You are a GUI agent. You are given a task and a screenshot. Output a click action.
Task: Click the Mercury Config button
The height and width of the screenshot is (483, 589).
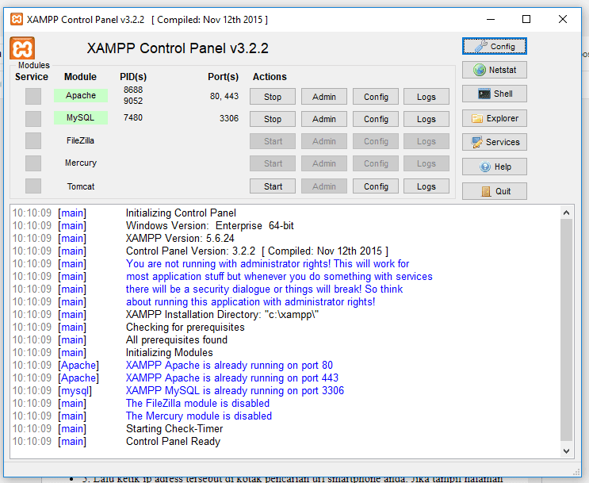(376, 163)
